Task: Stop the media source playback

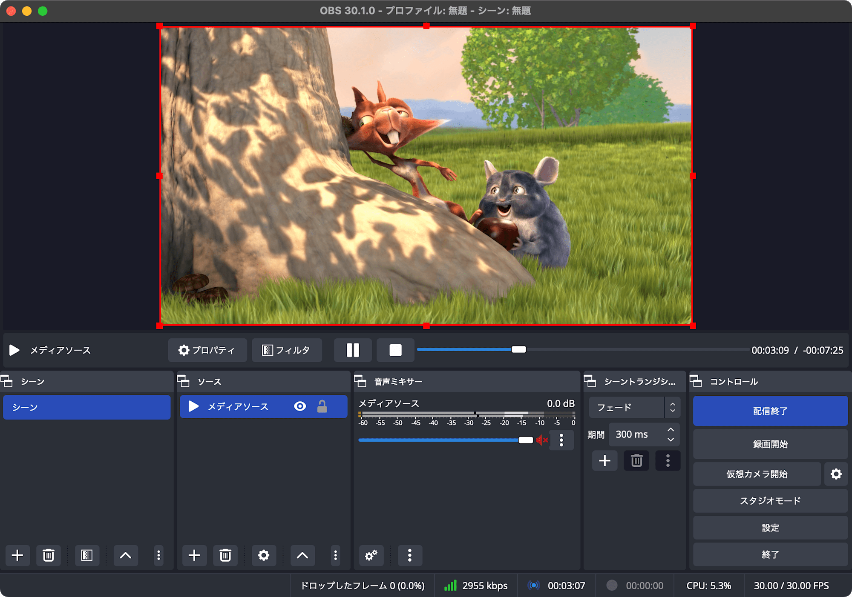Action: point(395,350)
